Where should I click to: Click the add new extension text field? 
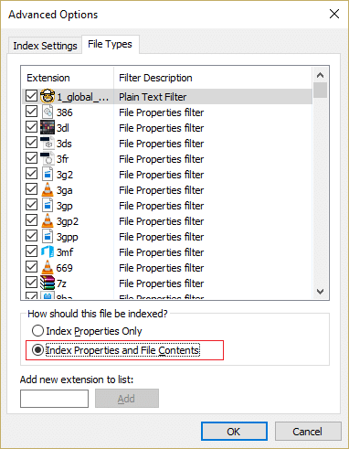(54, 399)
